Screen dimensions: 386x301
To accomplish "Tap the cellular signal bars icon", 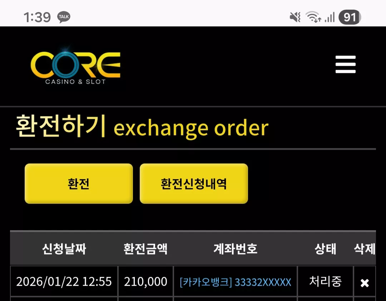I will [x=330, y=17].
